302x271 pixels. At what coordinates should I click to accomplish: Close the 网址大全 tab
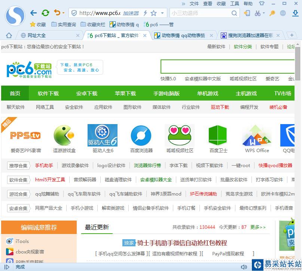click(77, 36)
